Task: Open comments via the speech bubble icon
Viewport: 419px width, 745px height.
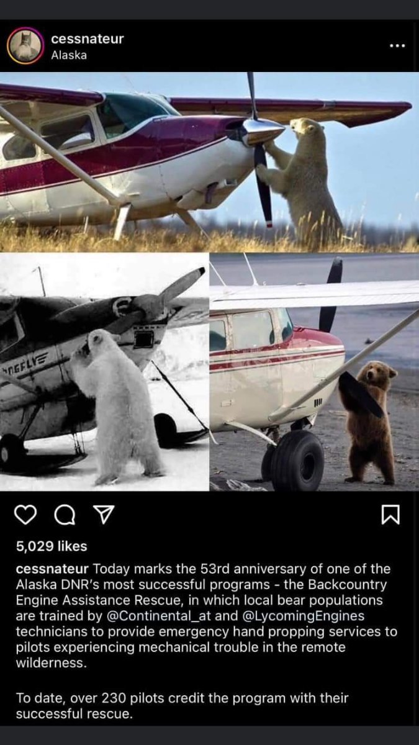Action: point(63,515)
